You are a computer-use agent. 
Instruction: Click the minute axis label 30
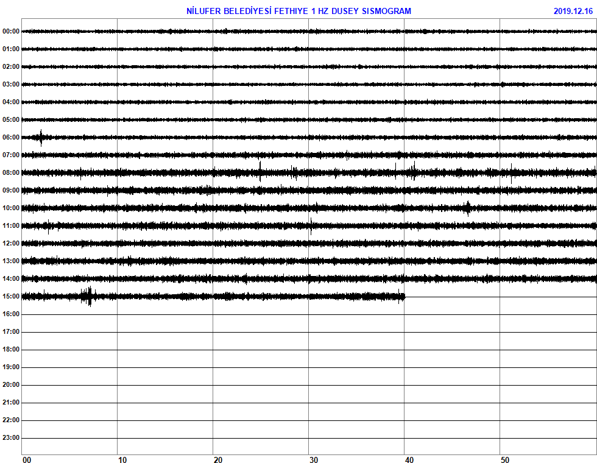(313, 459)
